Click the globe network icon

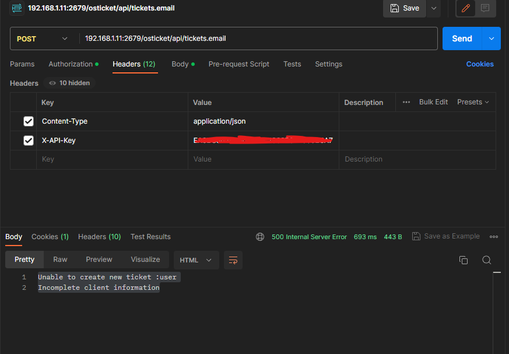260,237
